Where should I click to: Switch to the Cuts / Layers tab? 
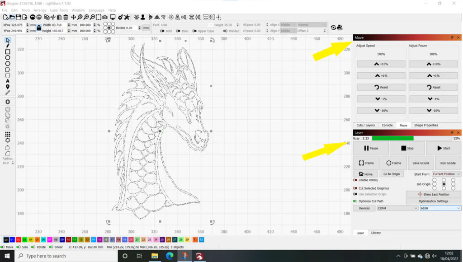(365, 126)
